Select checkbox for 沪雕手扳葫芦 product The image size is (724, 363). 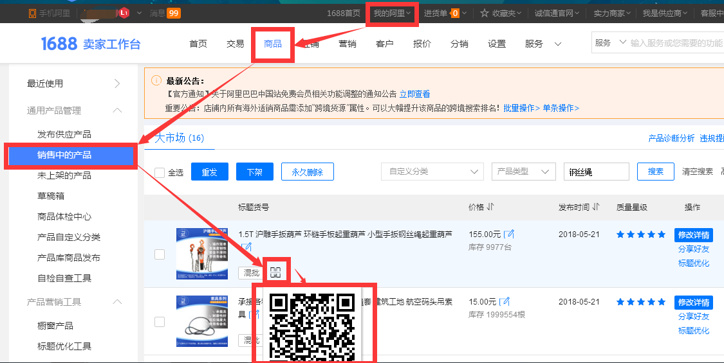pos(160,254)
